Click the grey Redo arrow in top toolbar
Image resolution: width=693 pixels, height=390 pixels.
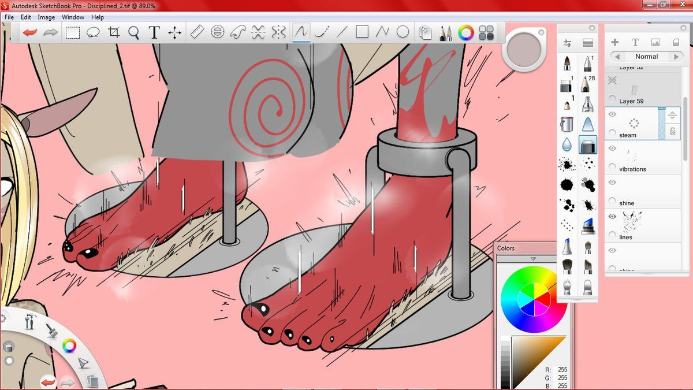click(50, 32)
